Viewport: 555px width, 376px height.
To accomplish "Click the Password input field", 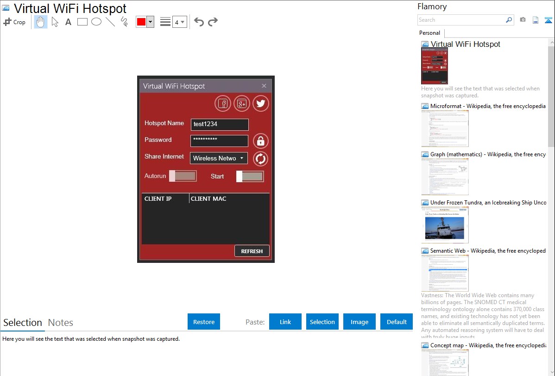I will coord(220,140).
